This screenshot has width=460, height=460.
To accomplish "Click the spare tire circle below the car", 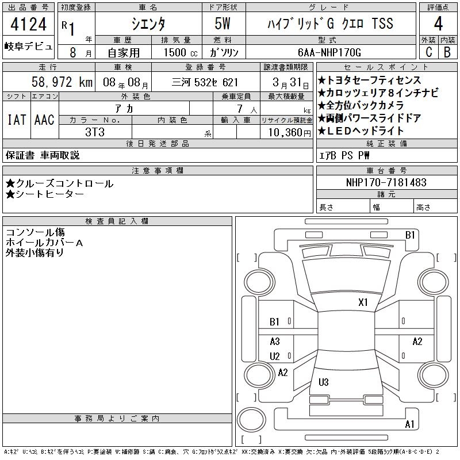I will (251, 420).
